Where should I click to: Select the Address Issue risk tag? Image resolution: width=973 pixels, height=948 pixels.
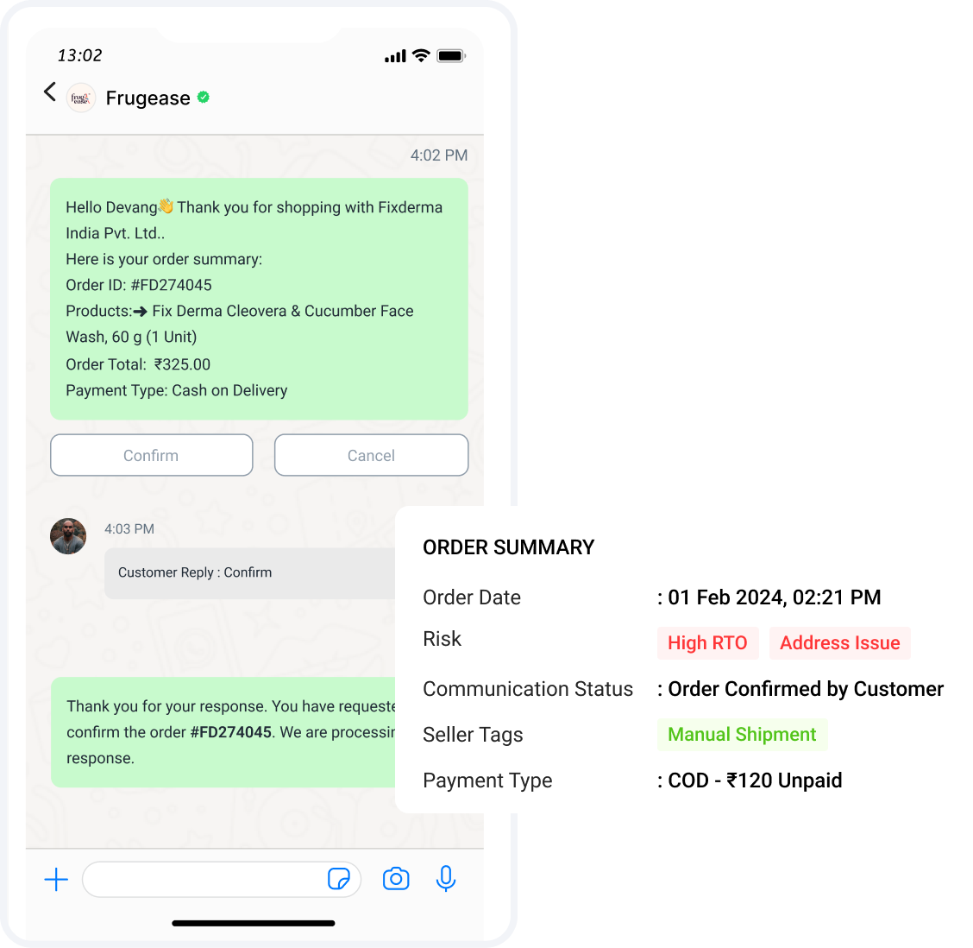[x=839, y=643]
